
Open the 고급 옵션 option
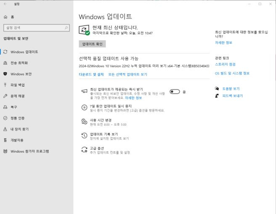[106, 150]
